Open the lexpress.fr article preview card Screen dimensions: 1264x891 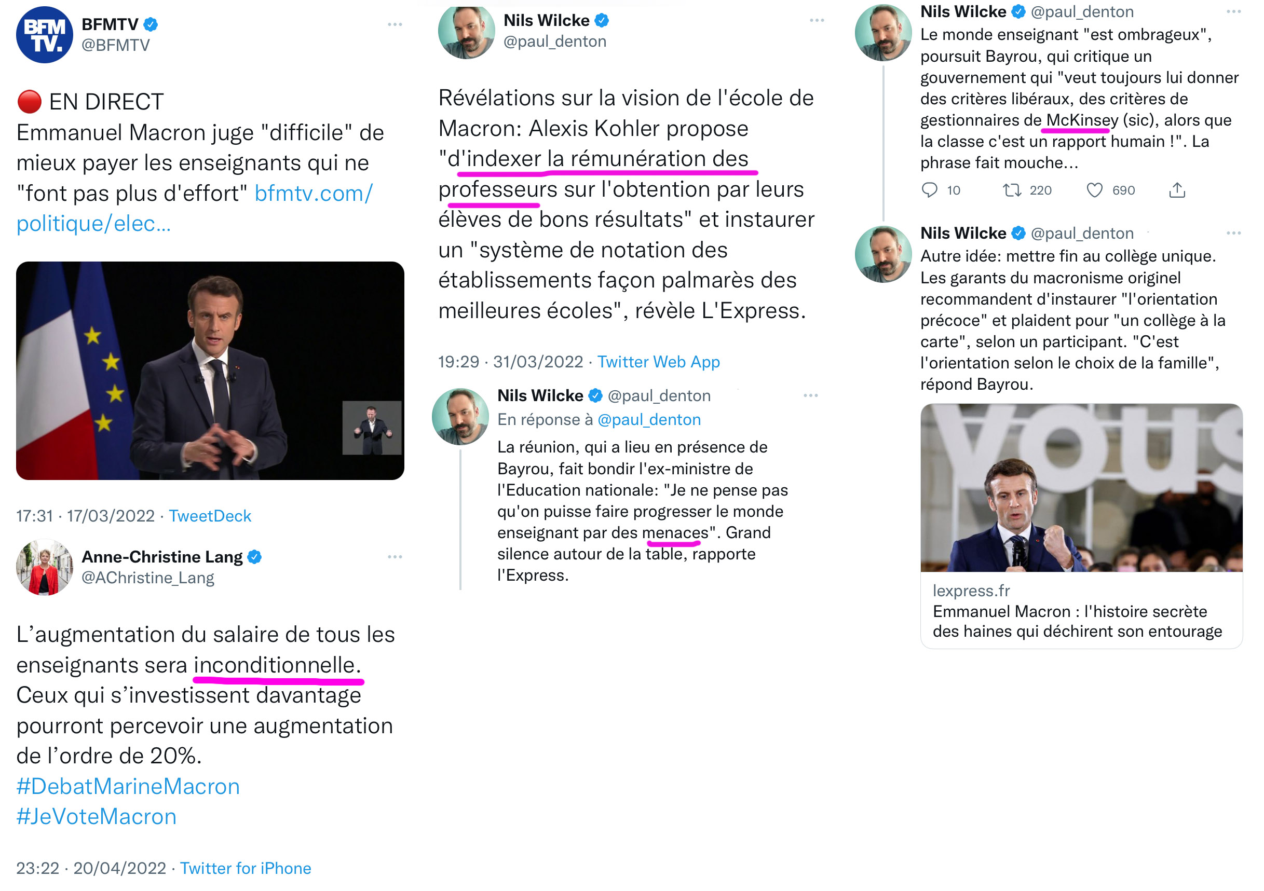(1081, 611)
